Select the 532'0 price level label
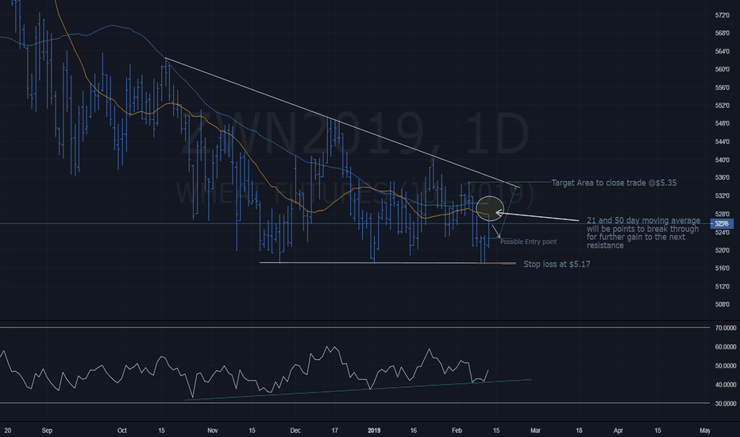740x437 pixels. [x=722, y=195]
